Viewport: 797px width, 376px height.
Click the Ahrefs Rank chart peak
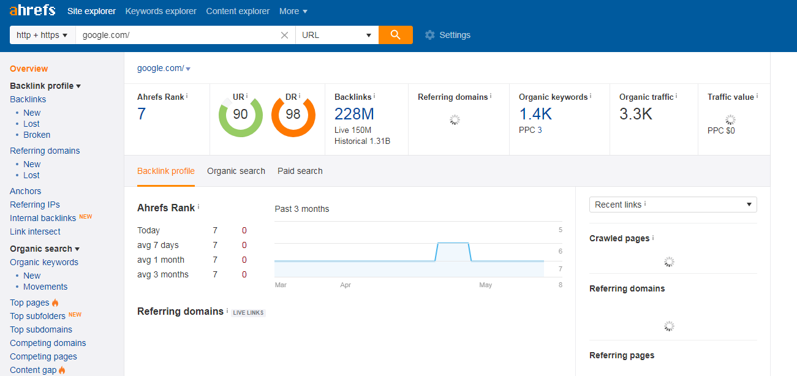click(x=453, y=243)
